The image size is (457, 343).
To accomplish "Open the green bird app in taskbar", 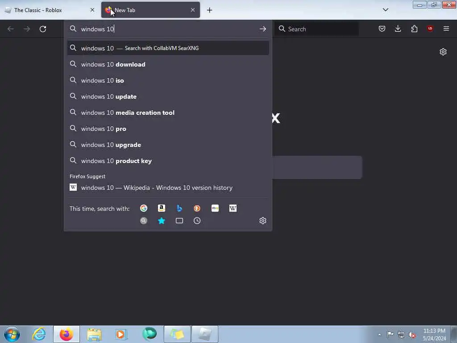I will point(149,334).
